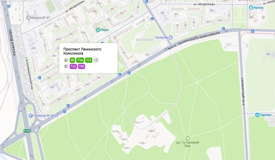275x160 pixels.
Task: Click the bus stop marker near building 22
Action: pyautogui.click(x=152, y=19)
